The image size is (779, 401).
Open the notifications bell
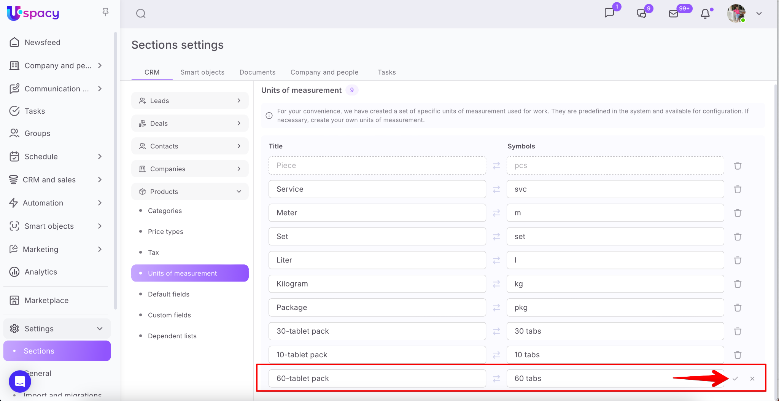coord(705,14)
